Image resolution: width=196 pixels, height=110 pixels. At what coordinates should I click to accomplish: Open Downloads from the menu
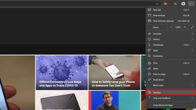171,45
